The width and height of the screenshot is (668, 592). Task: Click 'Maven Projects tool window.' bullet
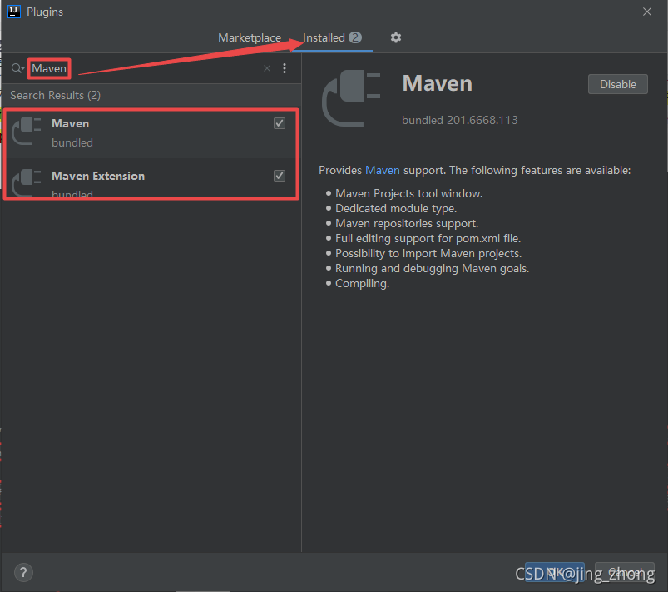(x=408, y=194)
